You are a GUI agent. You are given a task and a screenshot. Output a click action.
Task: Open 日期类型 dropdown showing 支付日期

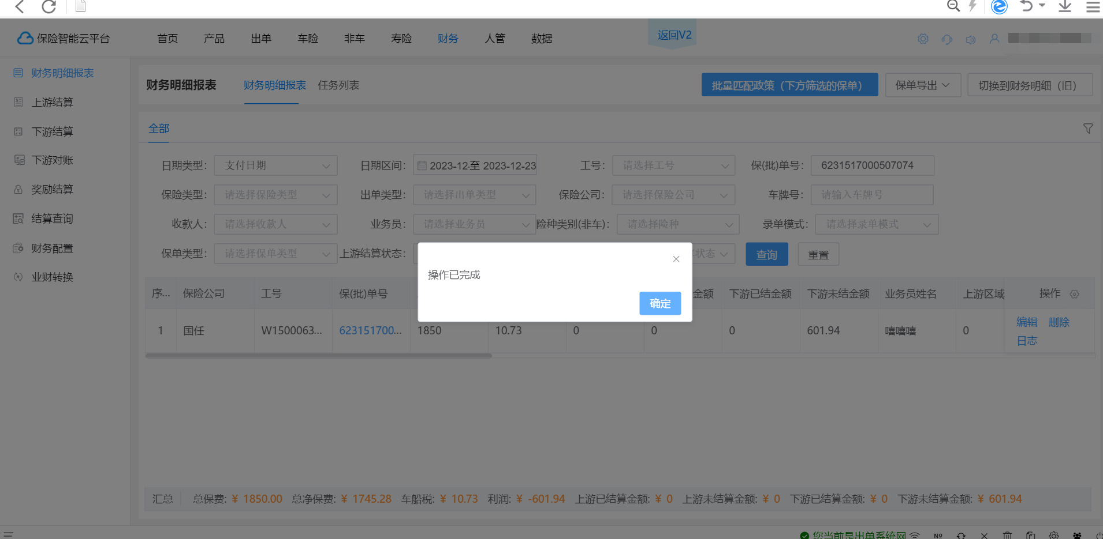tap(275, 165)
